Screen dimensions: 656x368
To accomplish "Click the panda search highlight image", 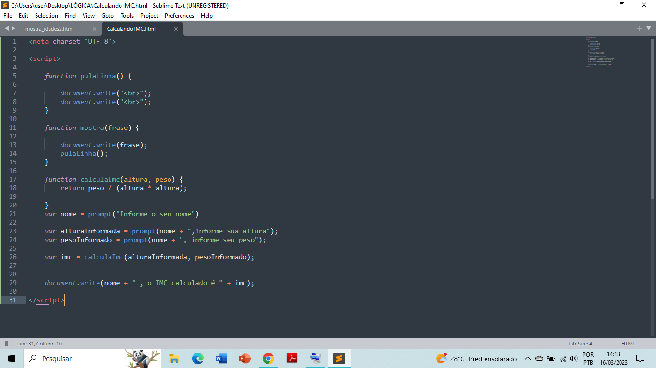I will (142, 358).
